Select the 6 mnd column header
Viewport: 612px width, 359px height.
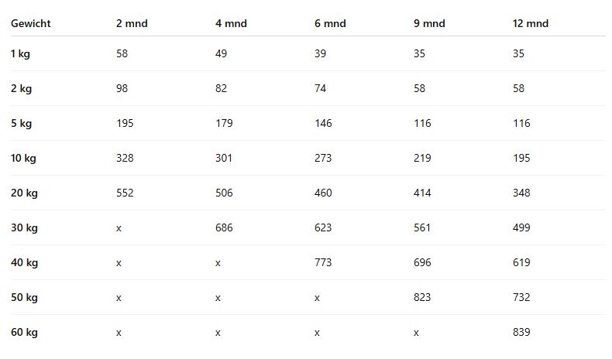[330, 23]
